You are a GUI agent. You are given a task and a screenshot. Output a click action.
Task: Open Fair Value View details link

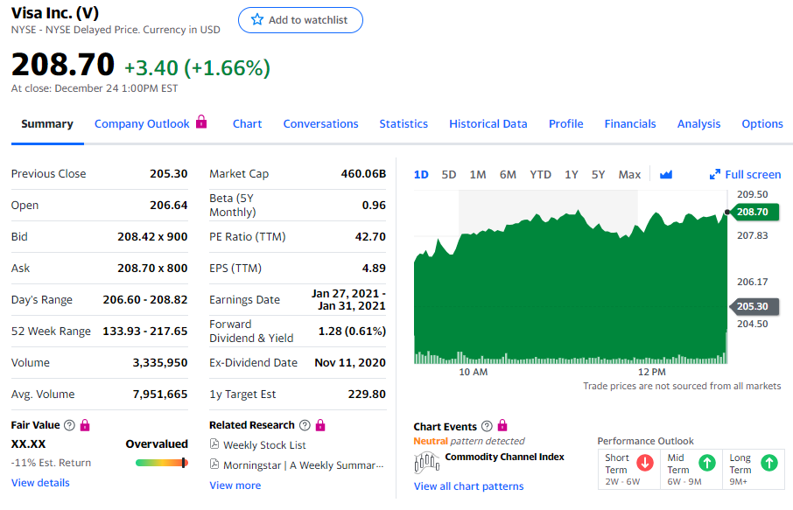click(x=40, y=483)
